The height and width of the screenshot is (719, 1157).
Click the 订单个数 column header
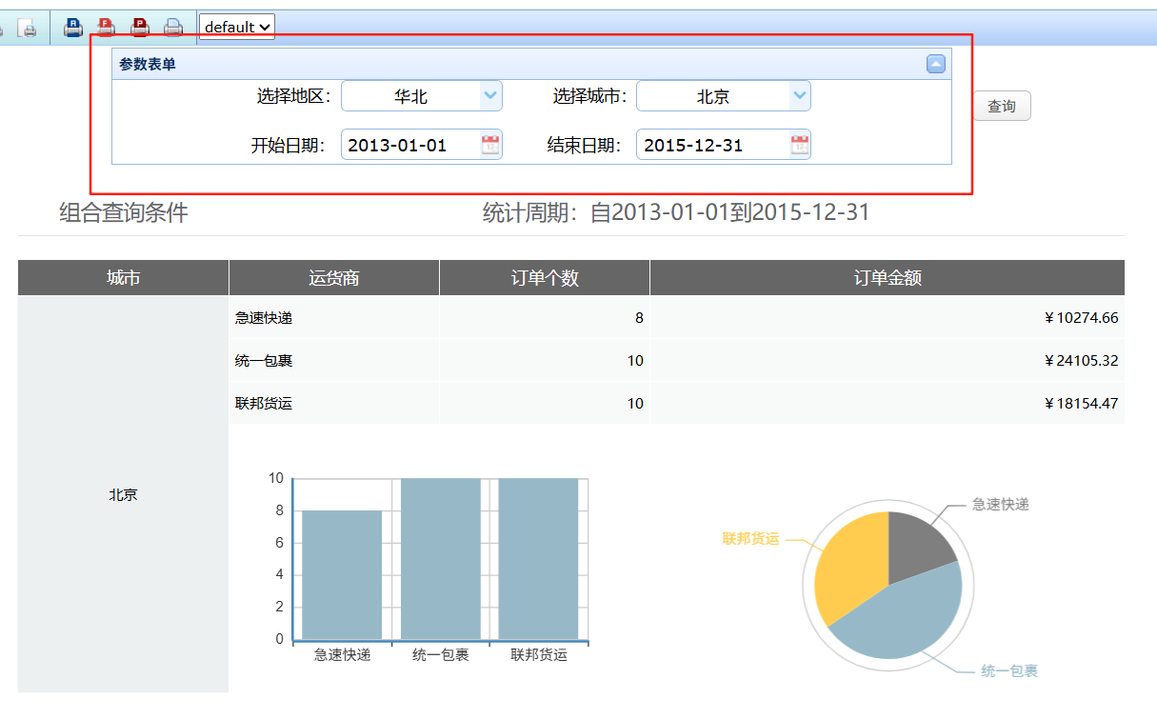[x=544, y=278]
